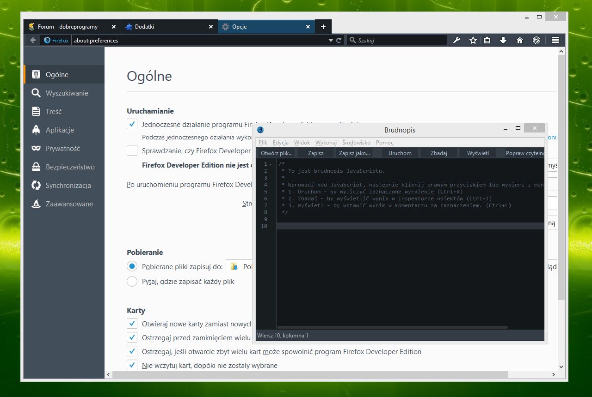Click Otwórz plik... in Brudnopis toolbar
Image resolution: width=592 pixels, height=397 pixels.
[277, 153]
